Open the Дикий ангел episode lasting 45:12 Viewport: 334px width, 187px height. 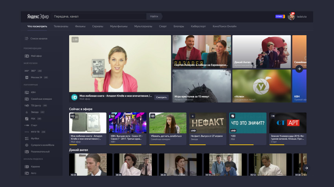pos(270,165)
